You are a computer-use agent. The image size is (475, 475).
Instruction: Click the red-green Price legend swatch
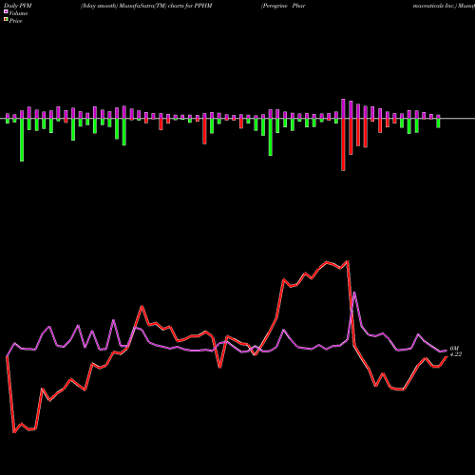pyautogui.click(x=6, y=19)
